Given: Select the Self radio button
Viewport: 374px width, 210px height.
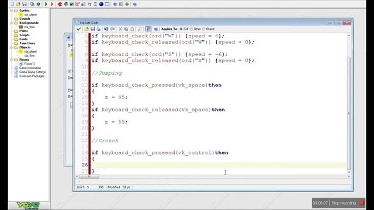Looking at the screenshot, I should click(x=181, y=29).
